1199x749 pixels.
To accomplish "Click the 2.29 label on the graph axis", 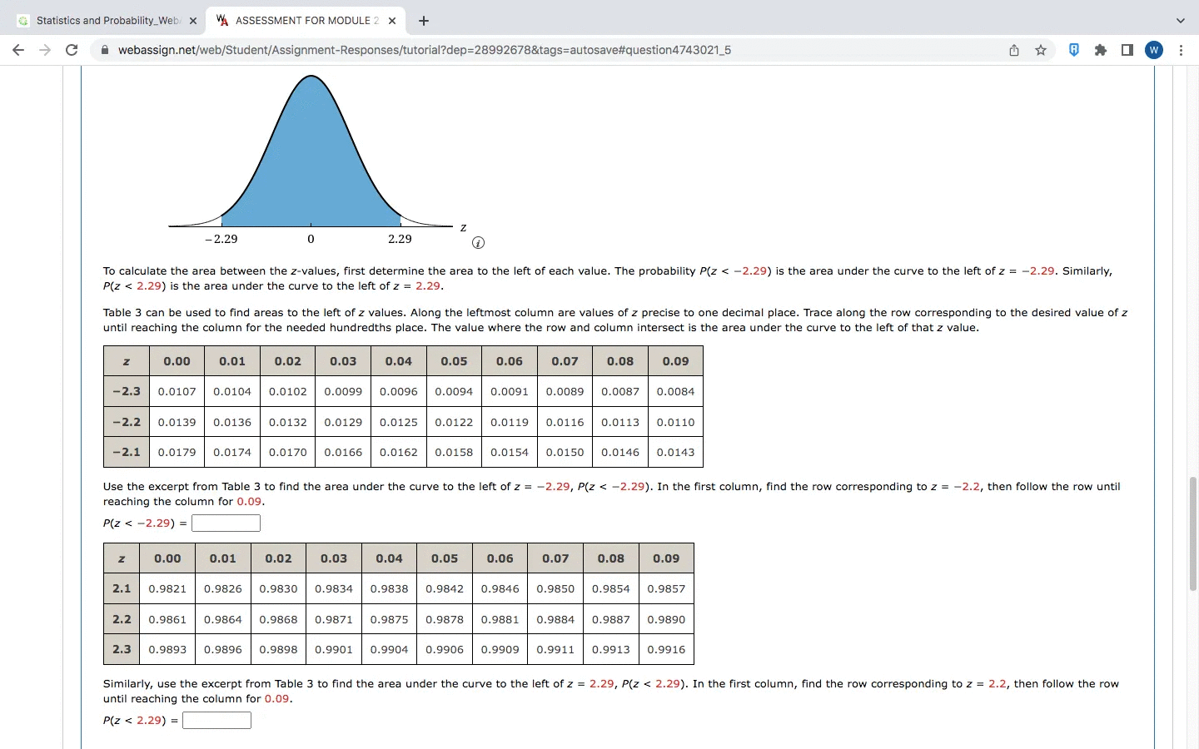I will [x=400, y=239].
